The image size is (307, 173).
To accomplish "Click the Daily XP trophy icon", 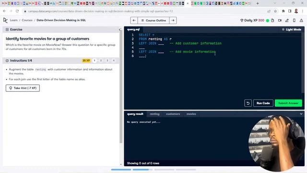I will click(242, 20).
